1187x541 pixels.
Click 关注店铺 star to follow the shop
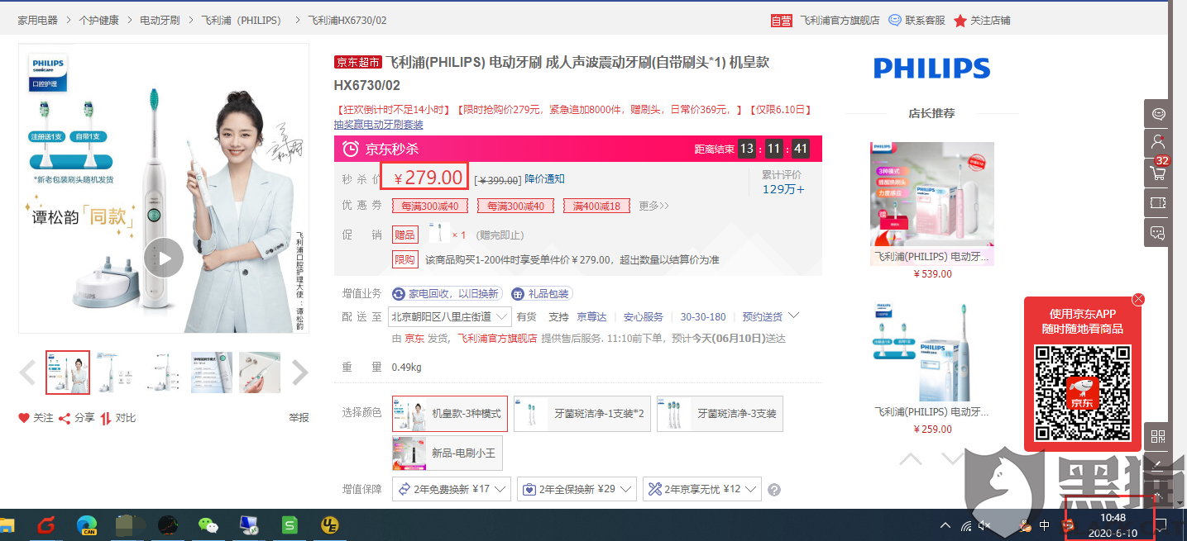point(982,20)
